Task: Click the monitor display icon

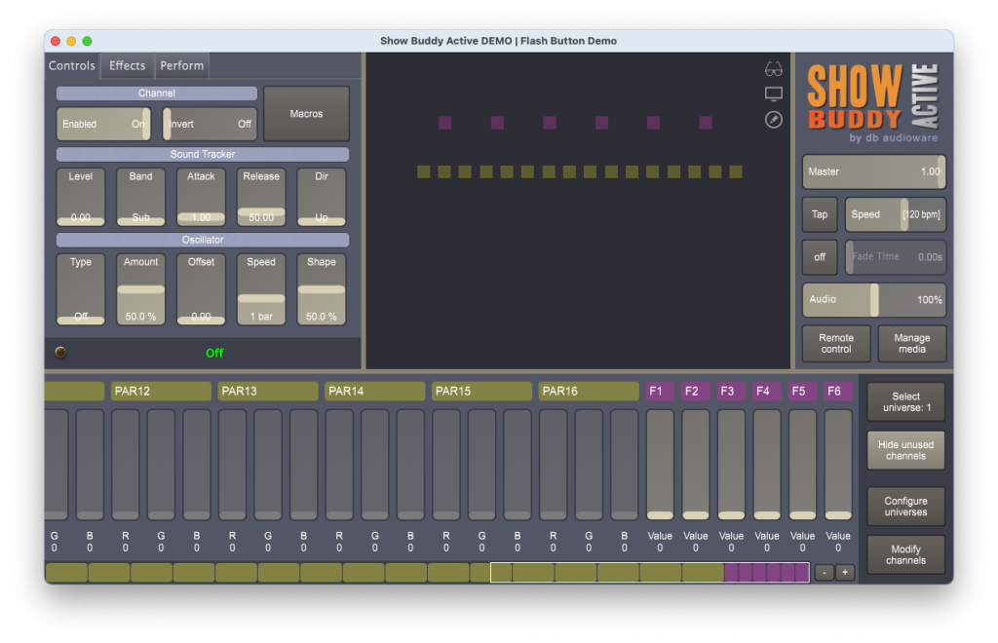Action: (774, 95)
